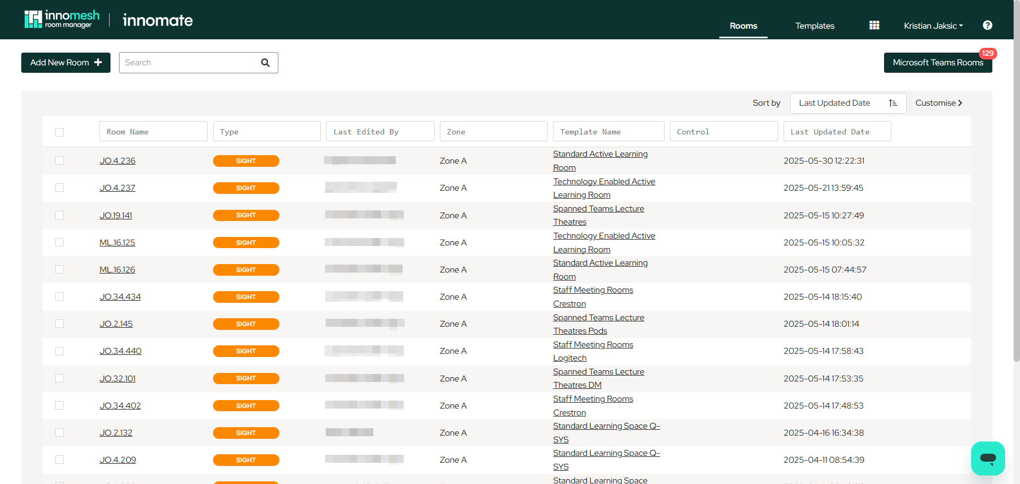
Task: Open Spanned Teams Lecture Theatres Pods template
Action: (598, 324)
